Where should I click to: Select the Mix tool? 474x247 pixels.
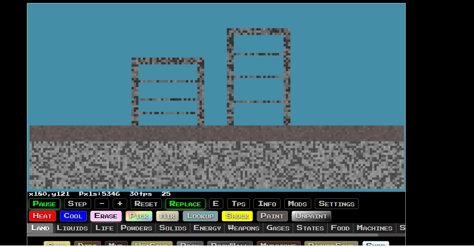(167, 216)
